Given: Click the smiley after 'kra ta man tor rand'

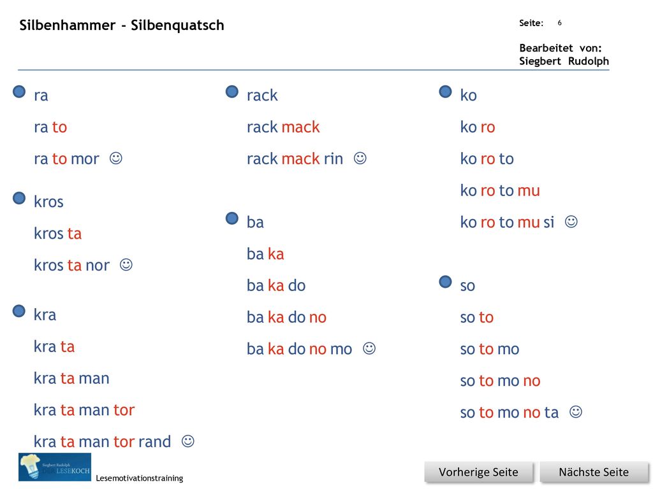Looking at the screenshot, I should pyautogui.click(x=188, y=441).
